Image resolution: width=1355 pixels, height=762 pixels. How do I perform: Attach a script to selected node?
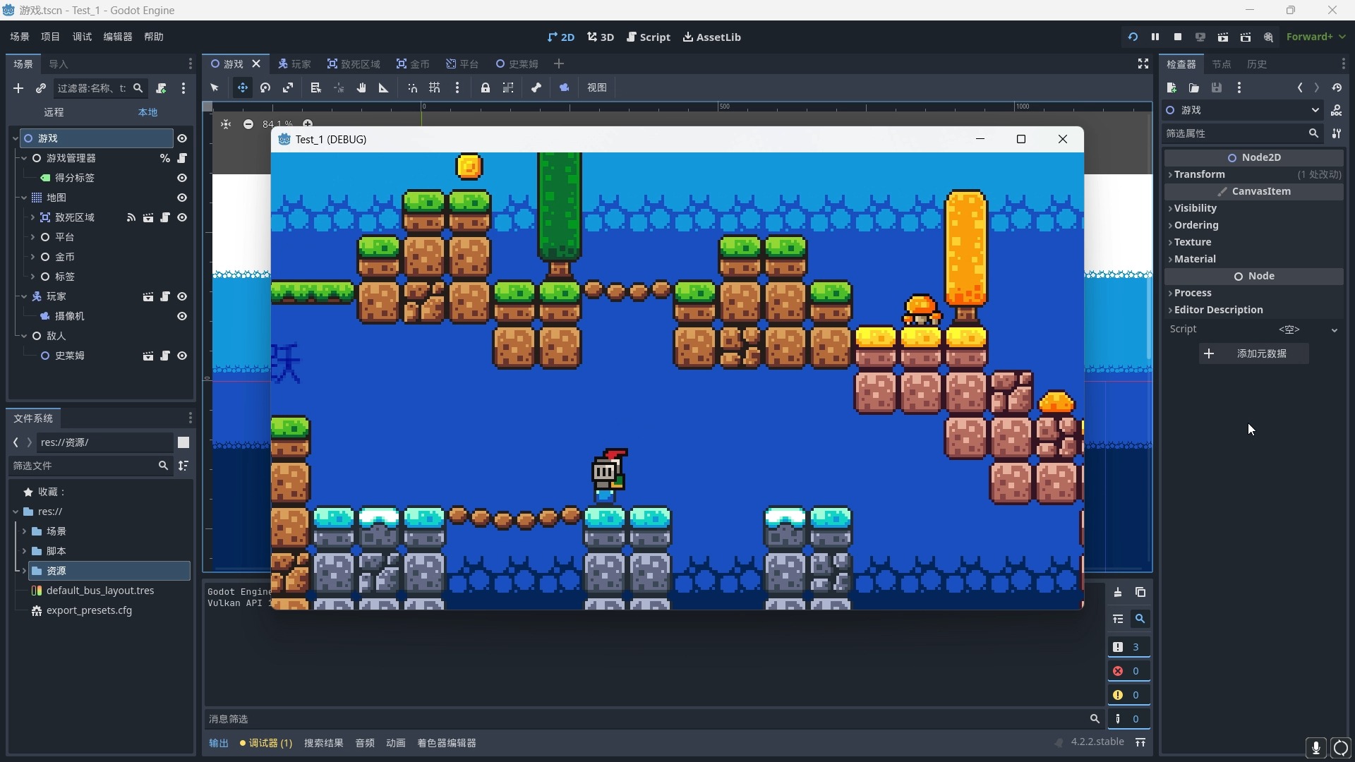point(161,88)
